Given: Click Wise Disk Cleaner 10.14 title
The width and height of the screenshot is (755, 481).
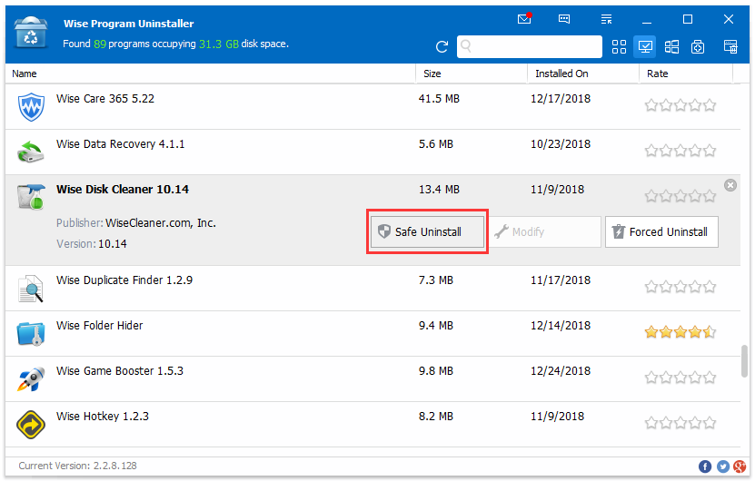Looking at the screenshot, I should click(123, 190).
